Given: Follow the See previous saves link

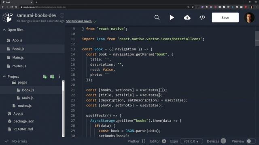Looking at the screenshot, I should click(x=79, y=21).
